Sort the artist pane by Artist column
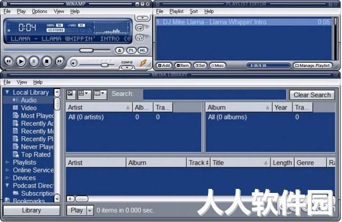The image size is (342, 222). click(x=99, y=107)
